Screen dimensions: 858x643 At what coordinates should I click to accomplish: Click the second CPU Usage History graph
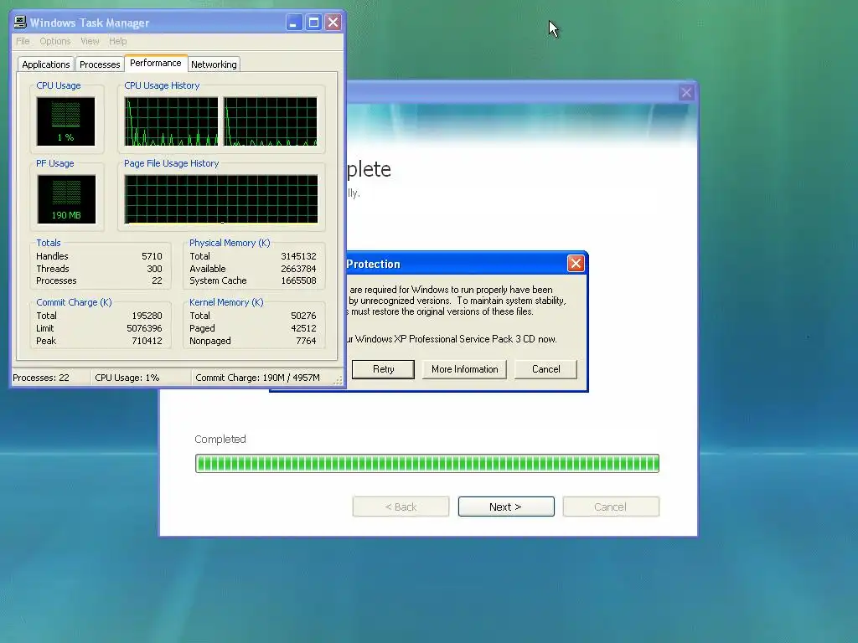(271, 121)
